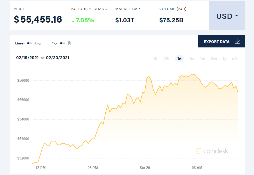Click the start date 02/19/2021
Screen dimensions: 254x175
click(x=28, y=58)
